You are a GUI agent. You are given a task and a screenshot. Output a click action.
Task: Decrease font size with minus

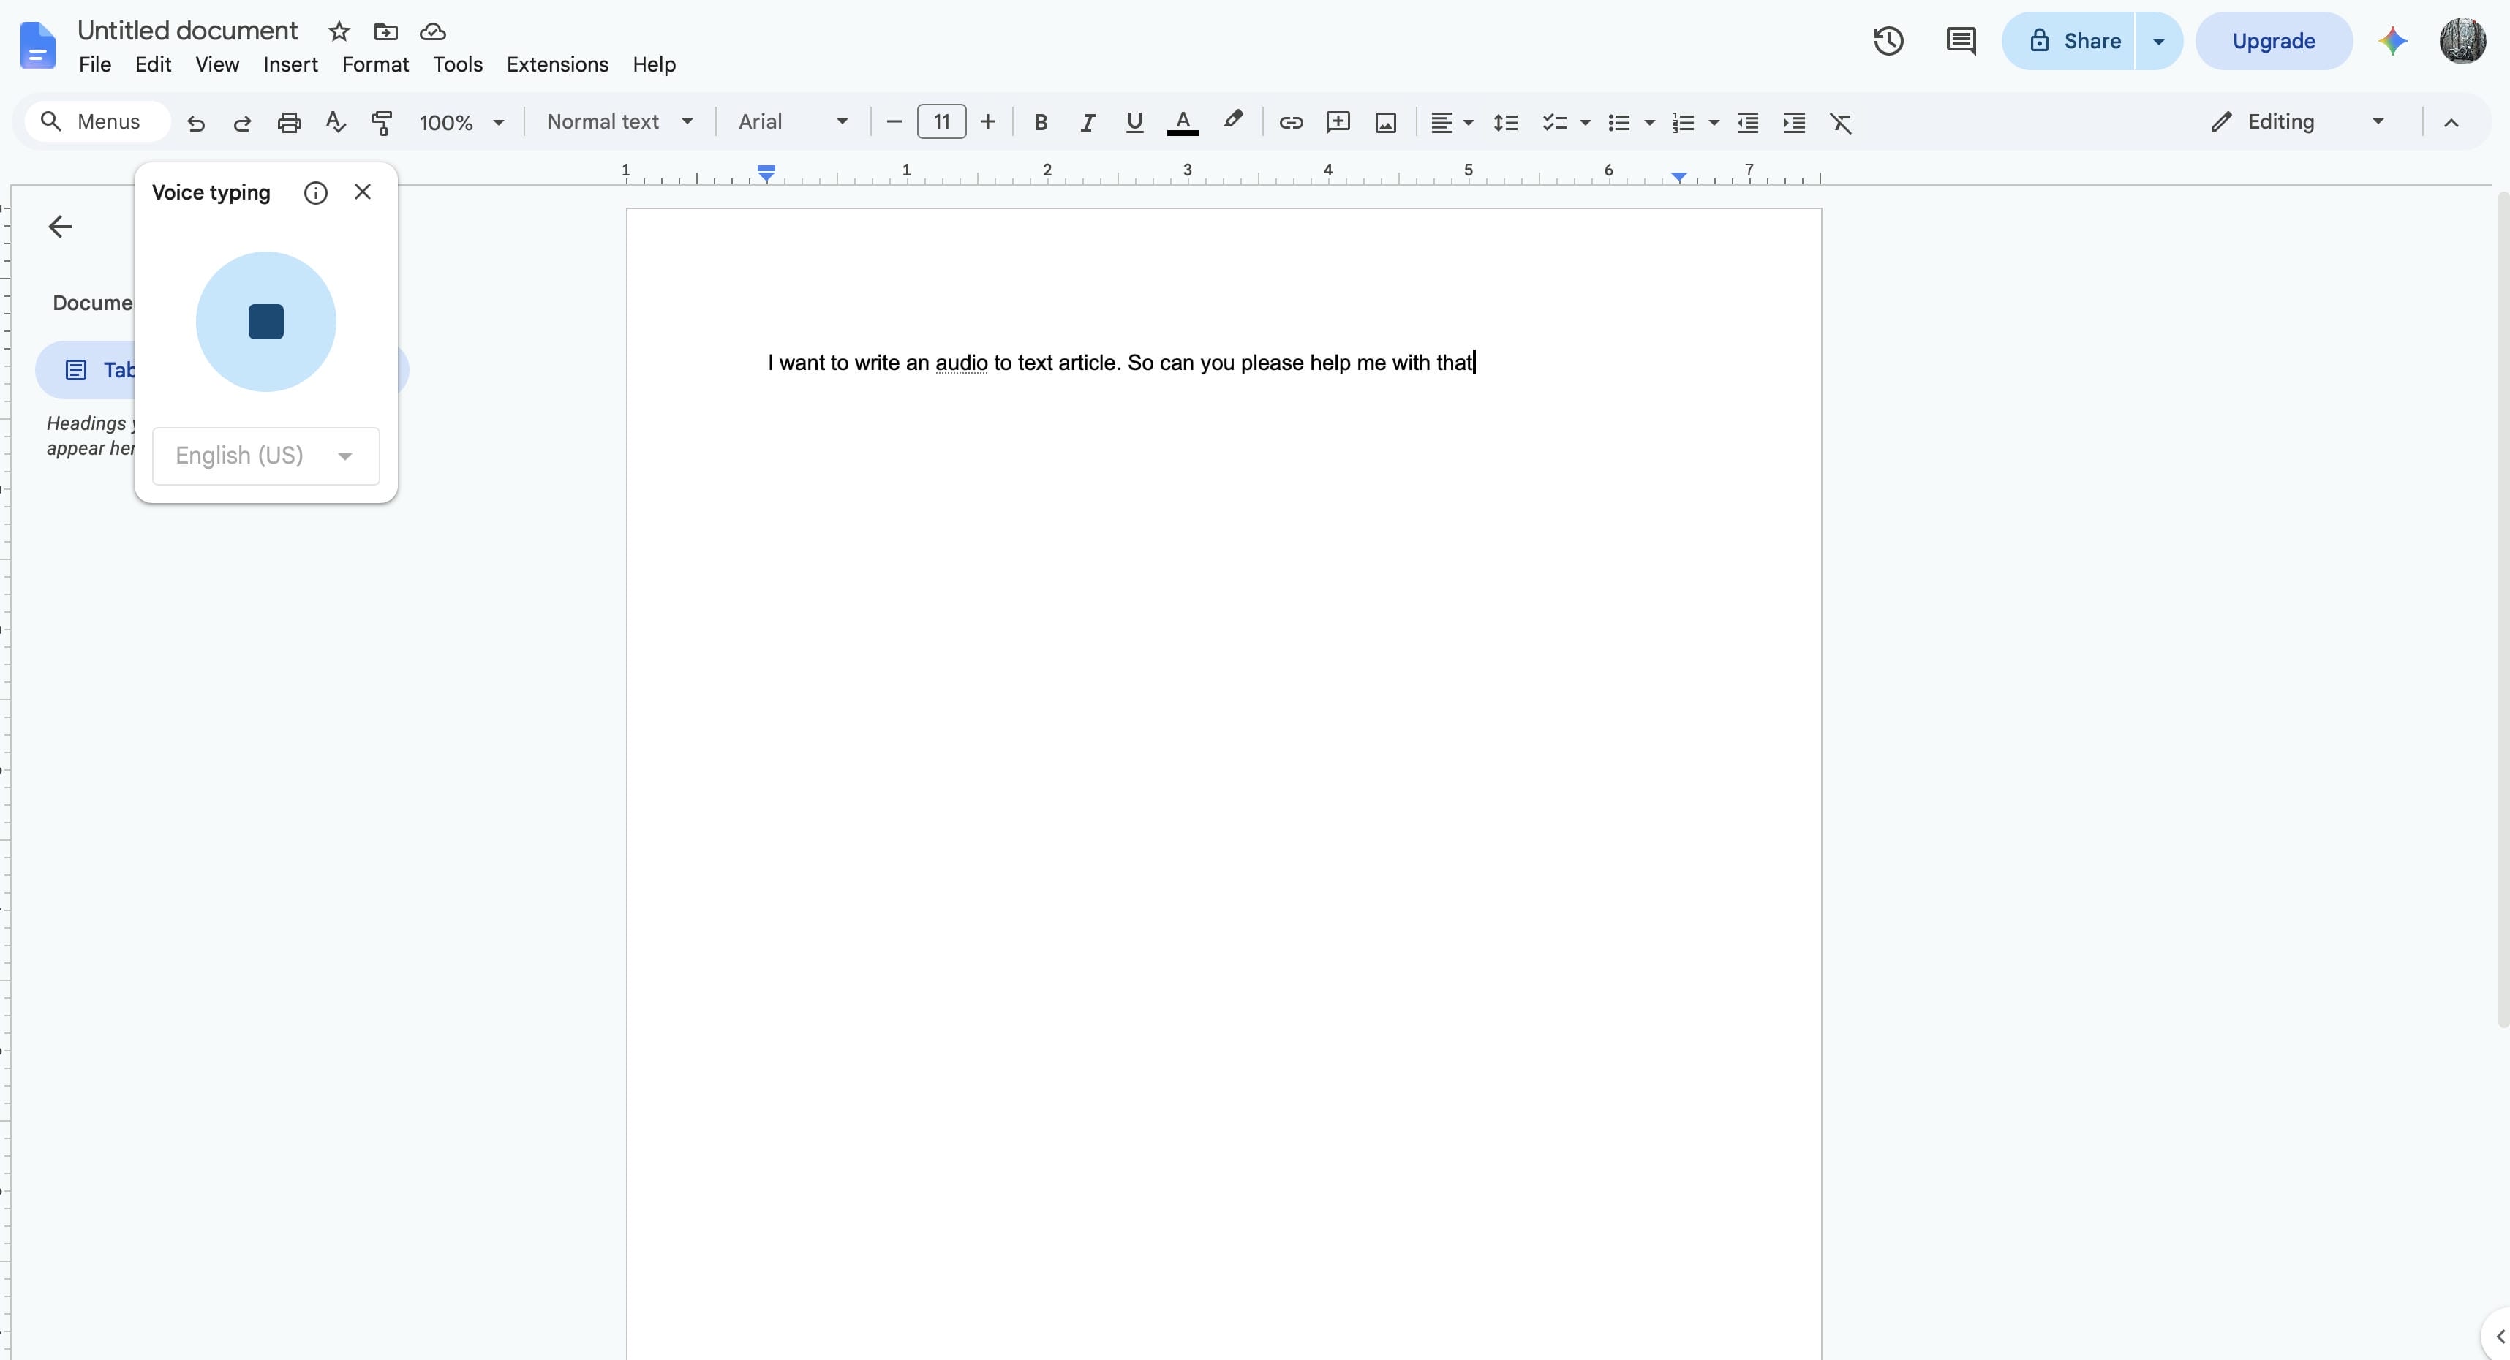click(894, 122)
